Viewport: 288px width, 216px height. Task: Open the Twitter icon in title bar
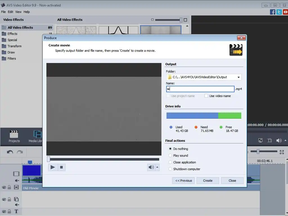[279, 12]
